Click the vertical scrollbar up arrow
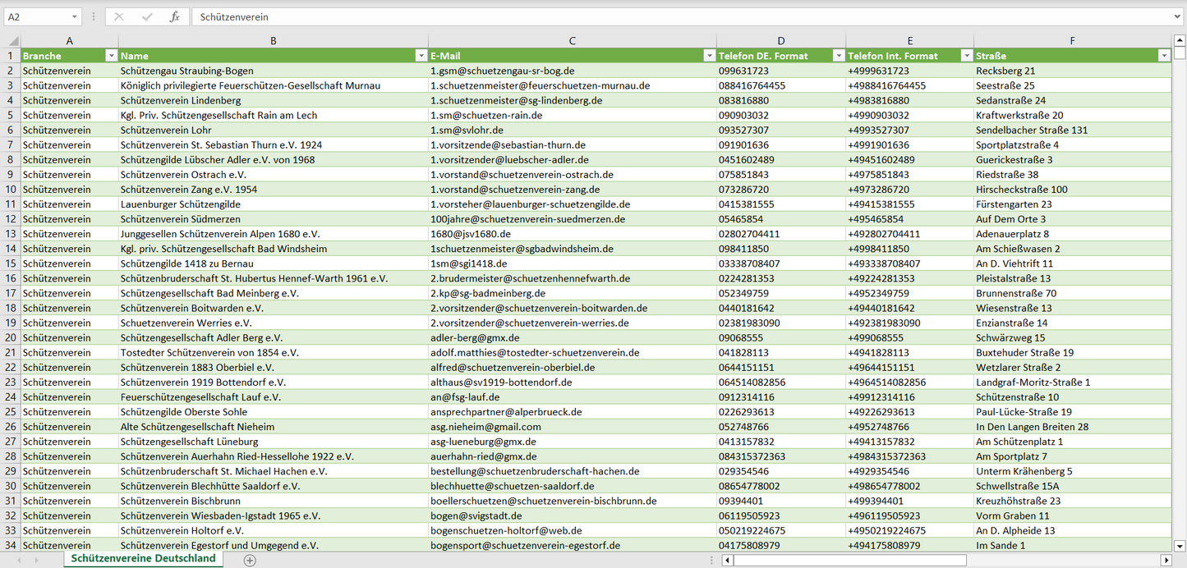 [1180, 40]
